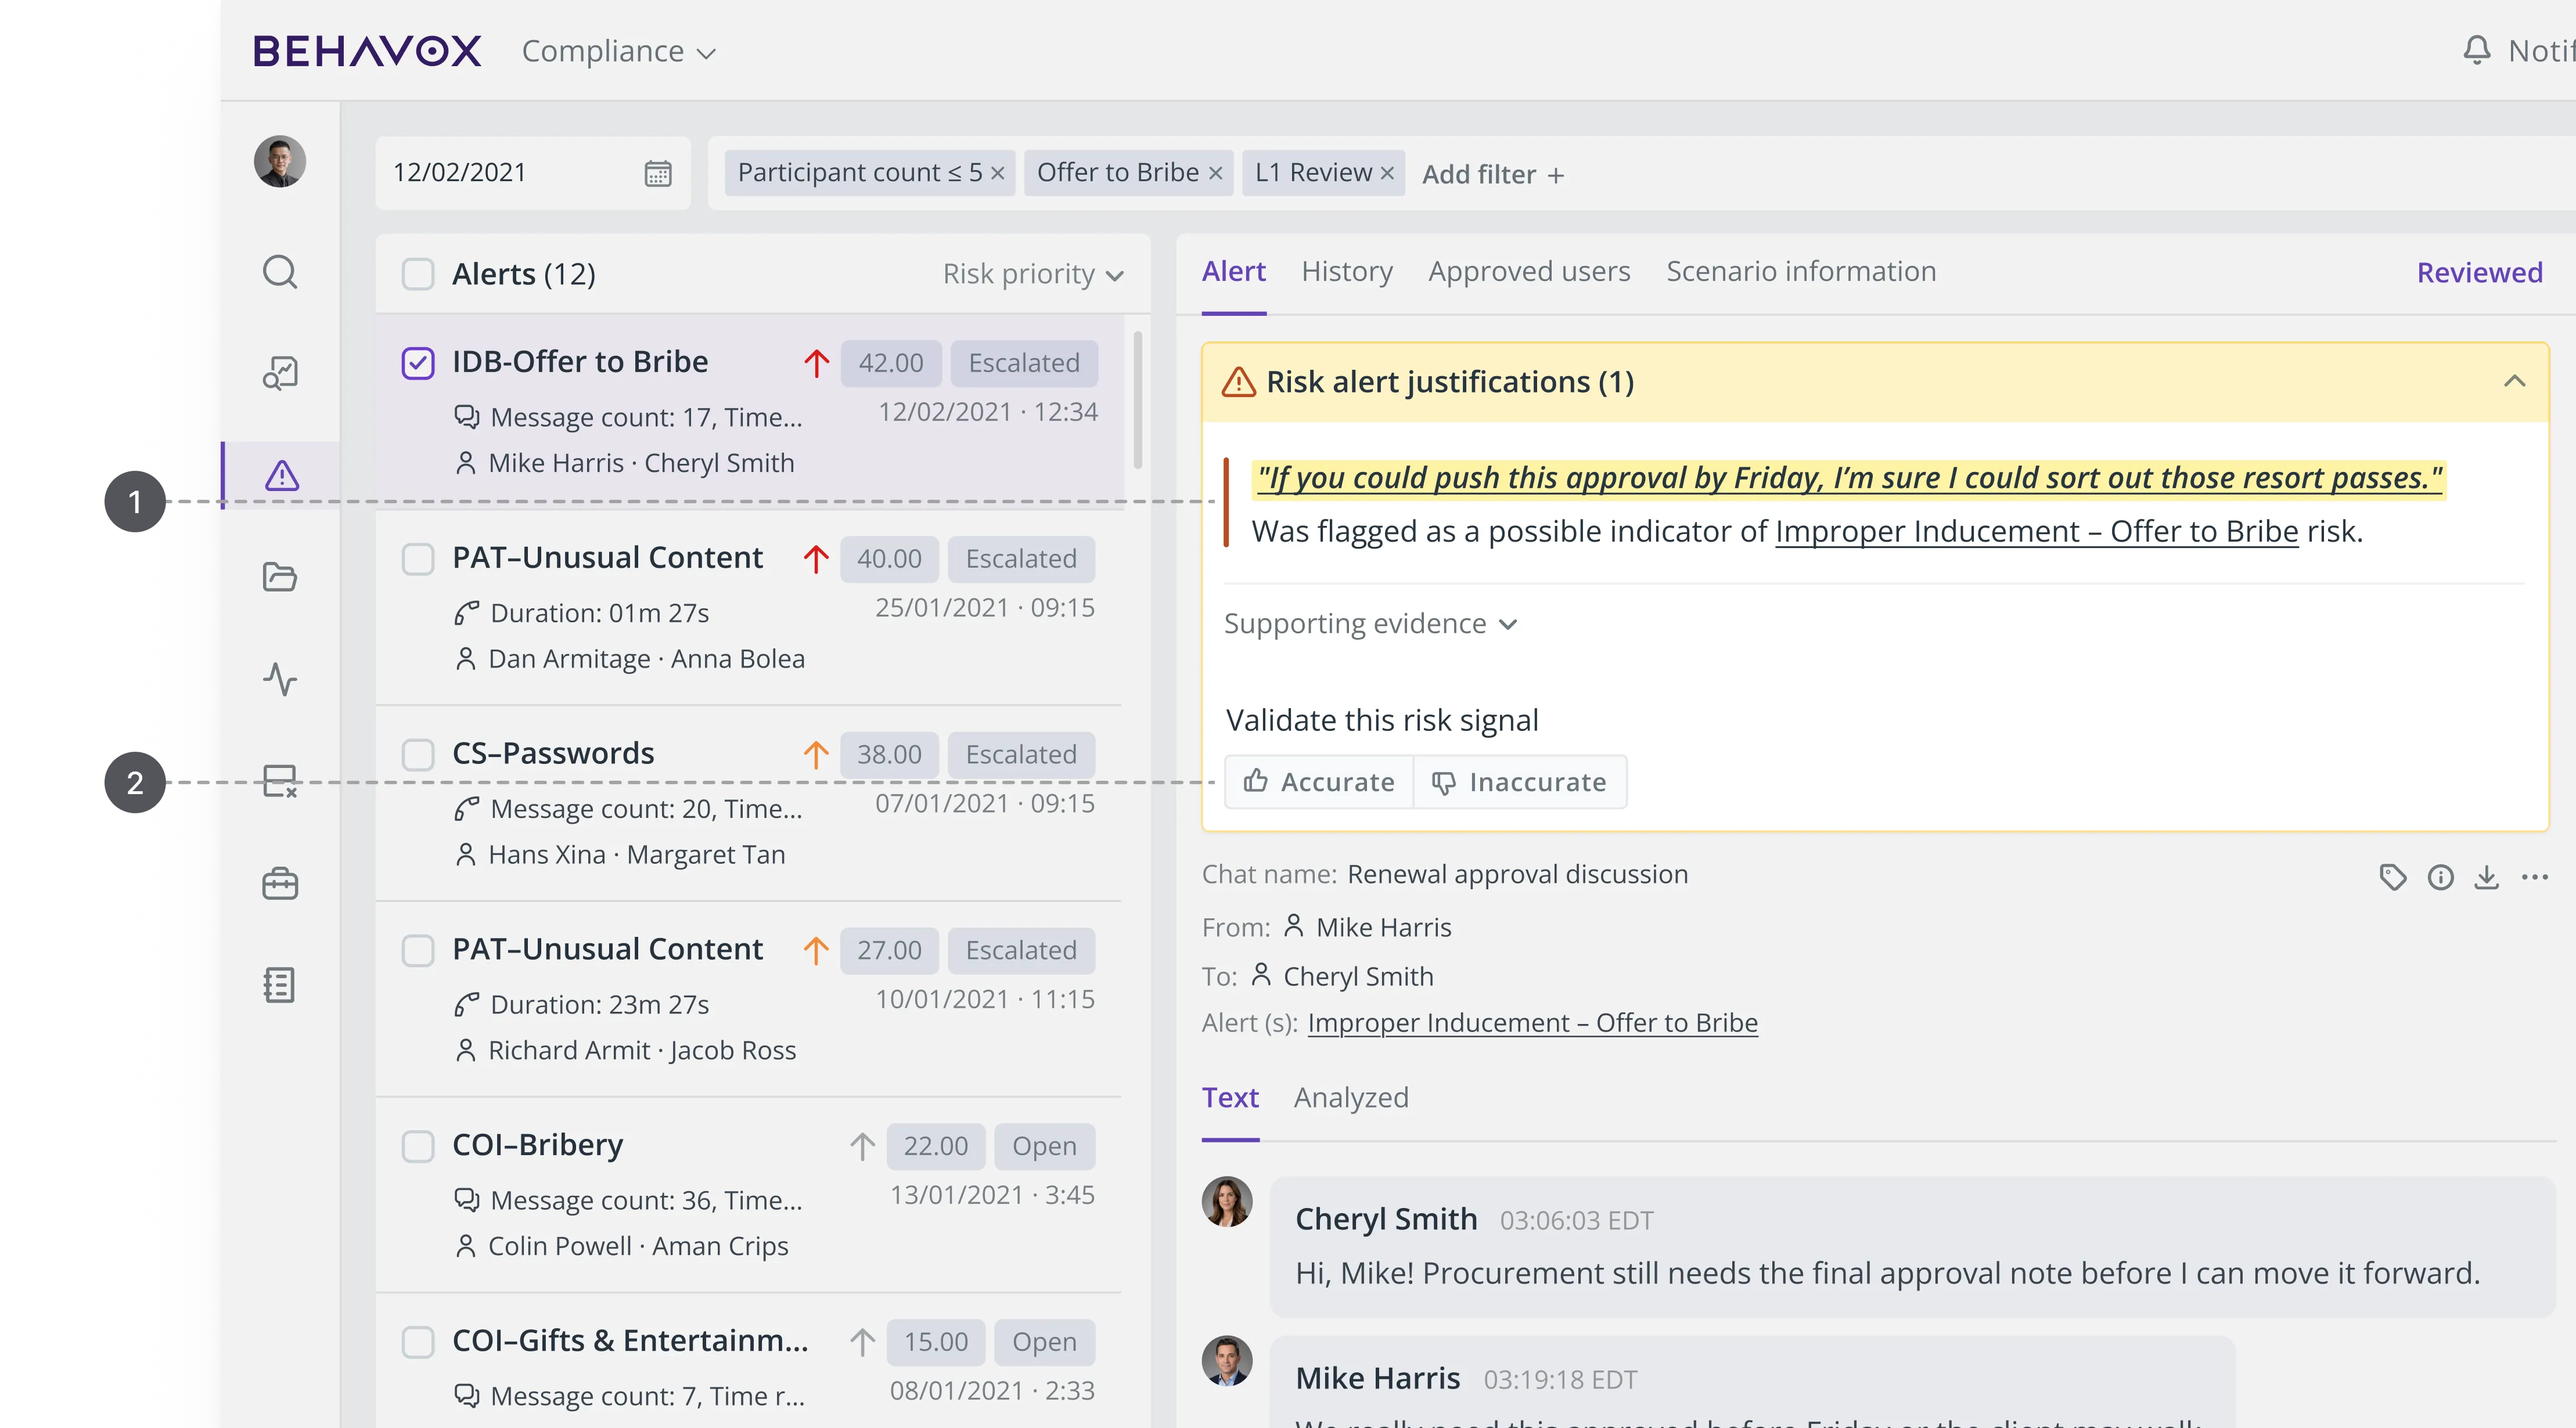Open the user profile avatar

280,162
